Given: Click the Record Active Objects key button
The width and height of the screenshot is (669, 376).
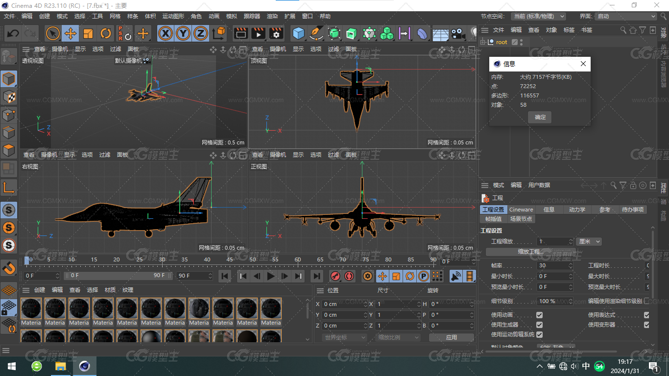Looking at the screenshot, I should coord(335,276).
